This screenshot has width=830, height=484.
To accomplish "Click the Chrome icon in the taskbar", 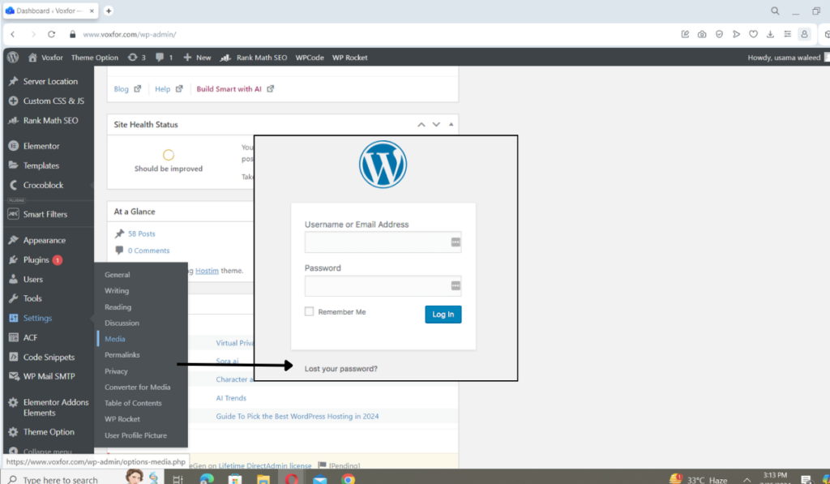I will [348, 479].
